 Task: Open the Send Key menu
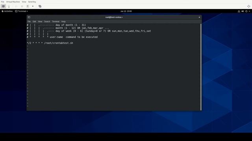tap(32, 2)
